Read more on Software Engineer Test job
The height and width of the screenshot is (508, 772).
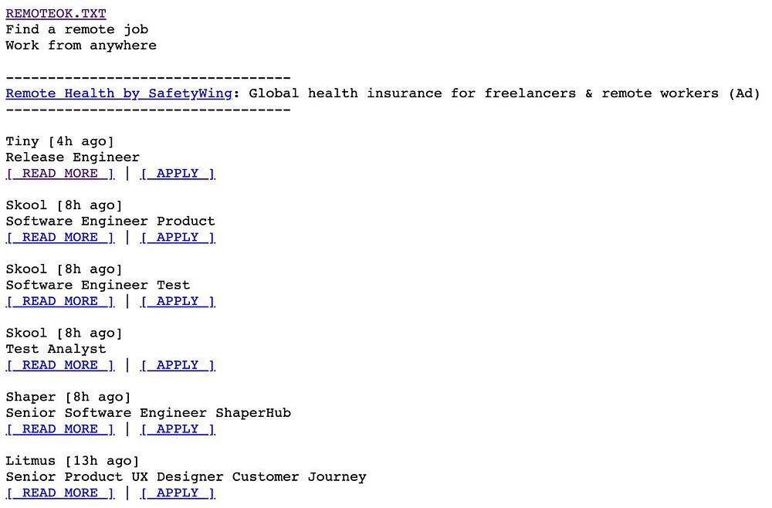coord(60,301)
